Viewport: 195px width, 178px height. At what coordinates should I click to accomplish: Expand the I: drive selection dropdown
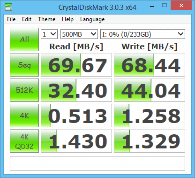tap(142, 34)
